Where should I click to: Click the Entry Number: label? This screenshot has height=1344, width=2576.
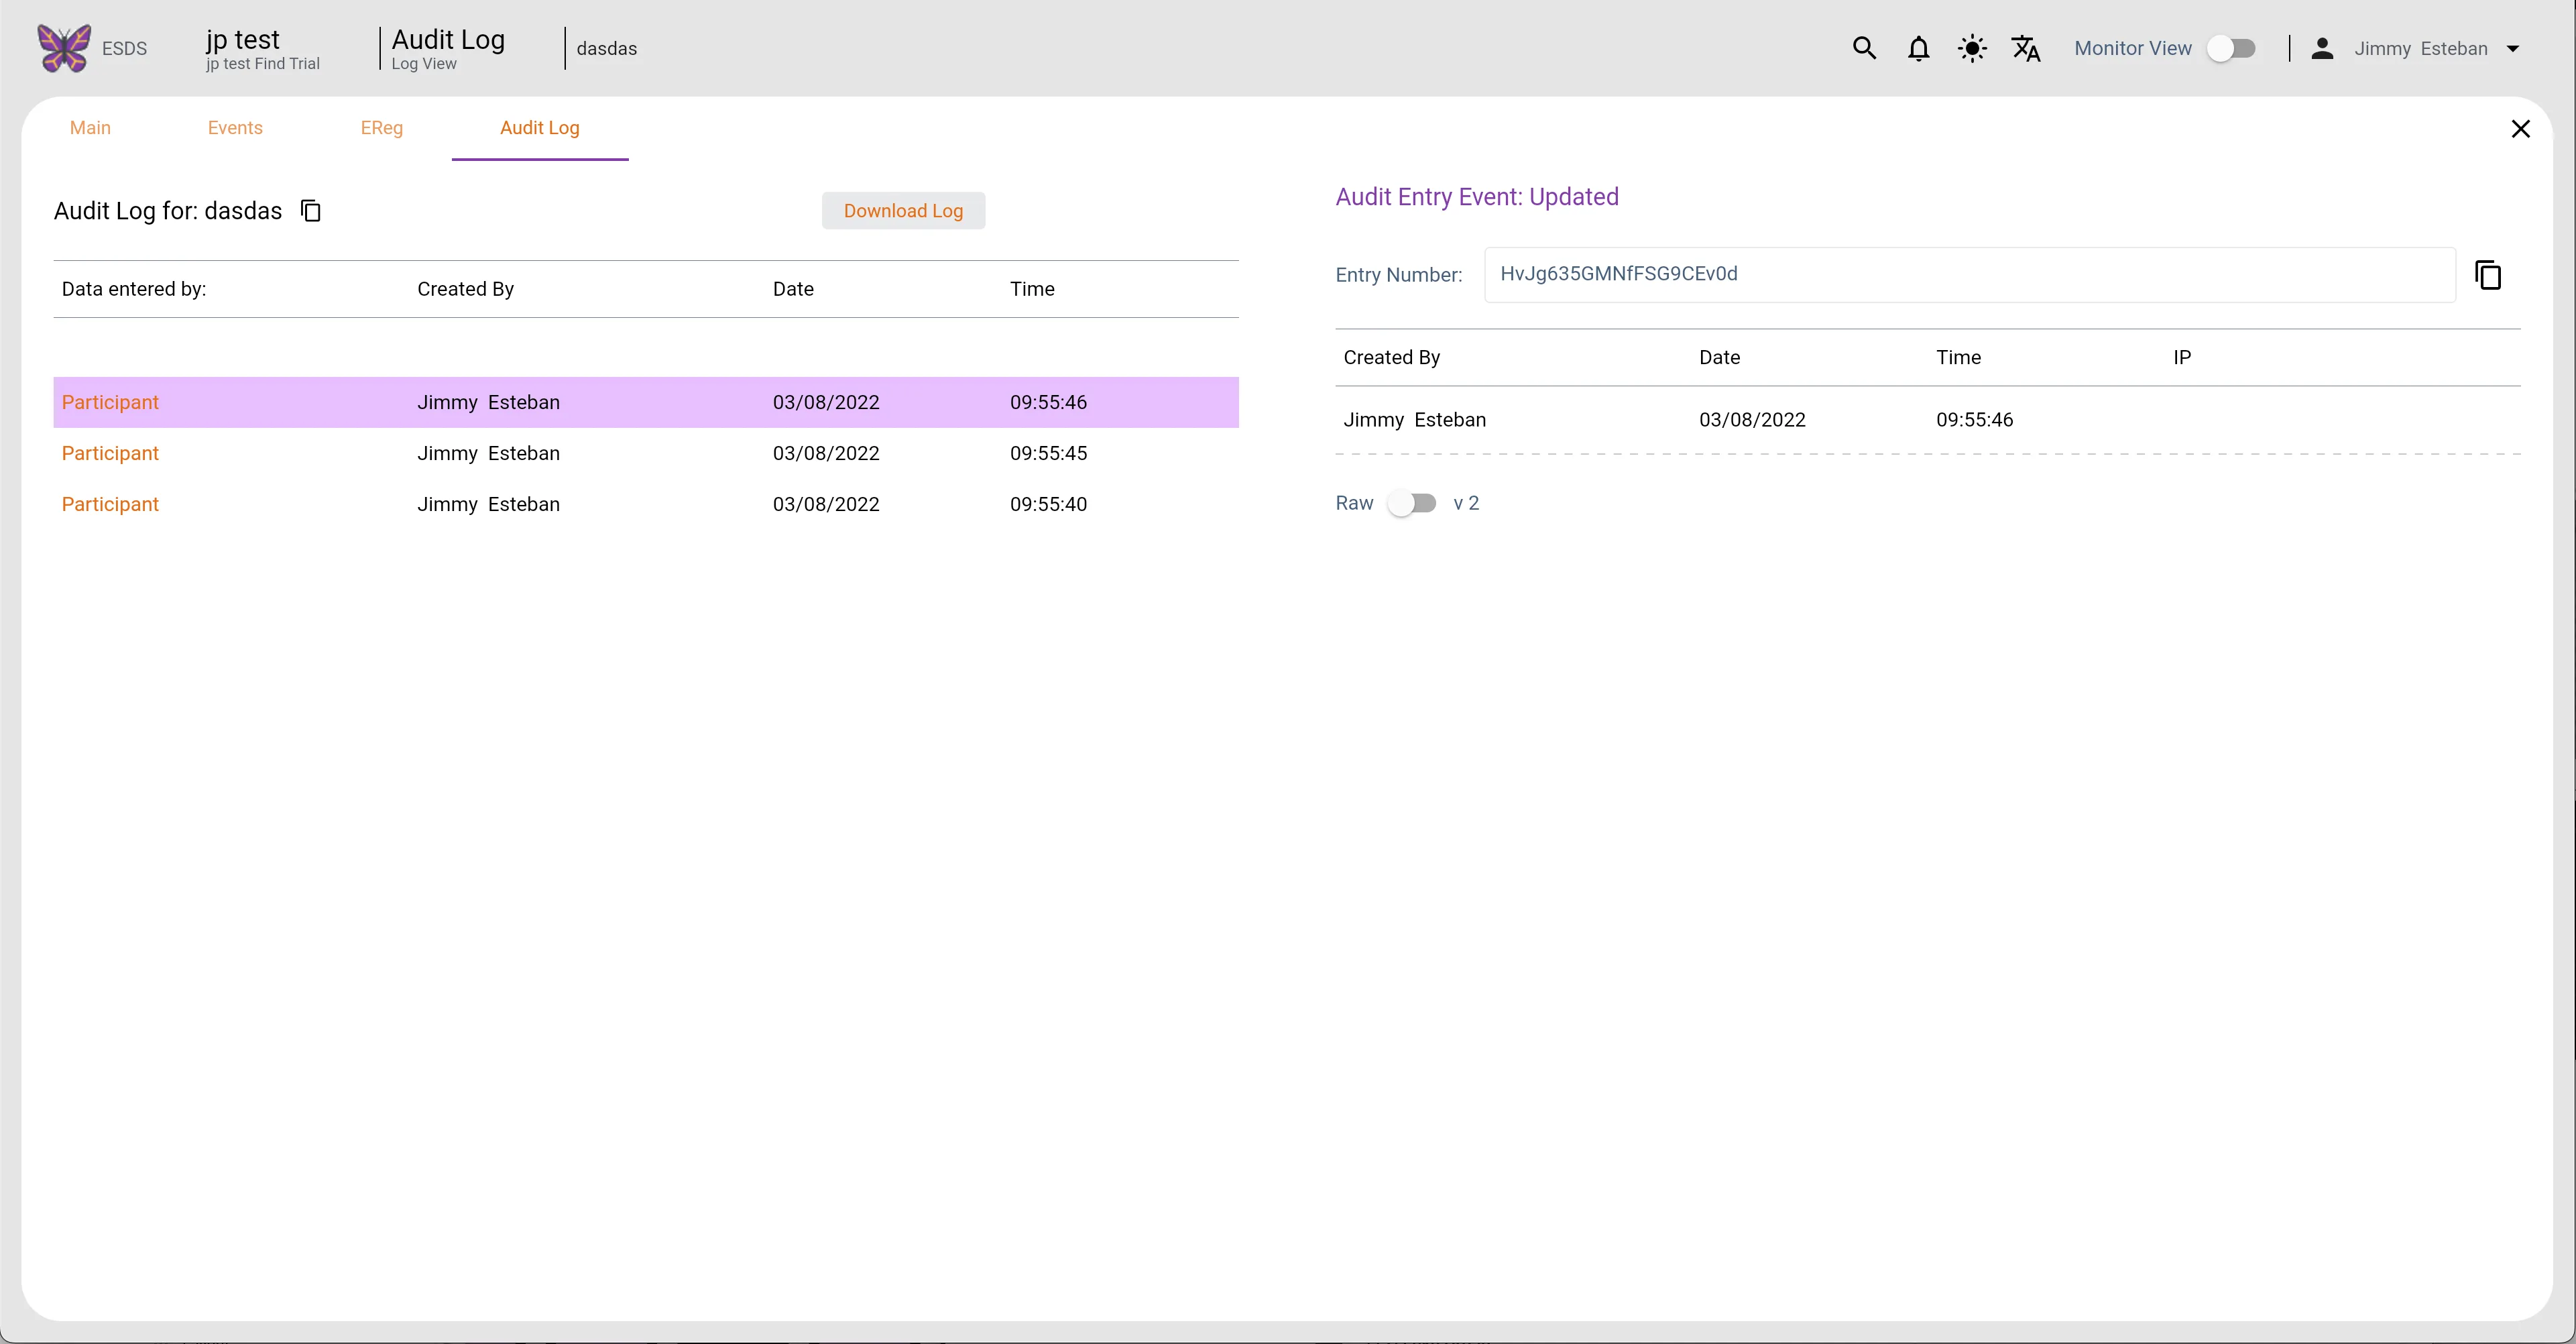click(1399, 275)
